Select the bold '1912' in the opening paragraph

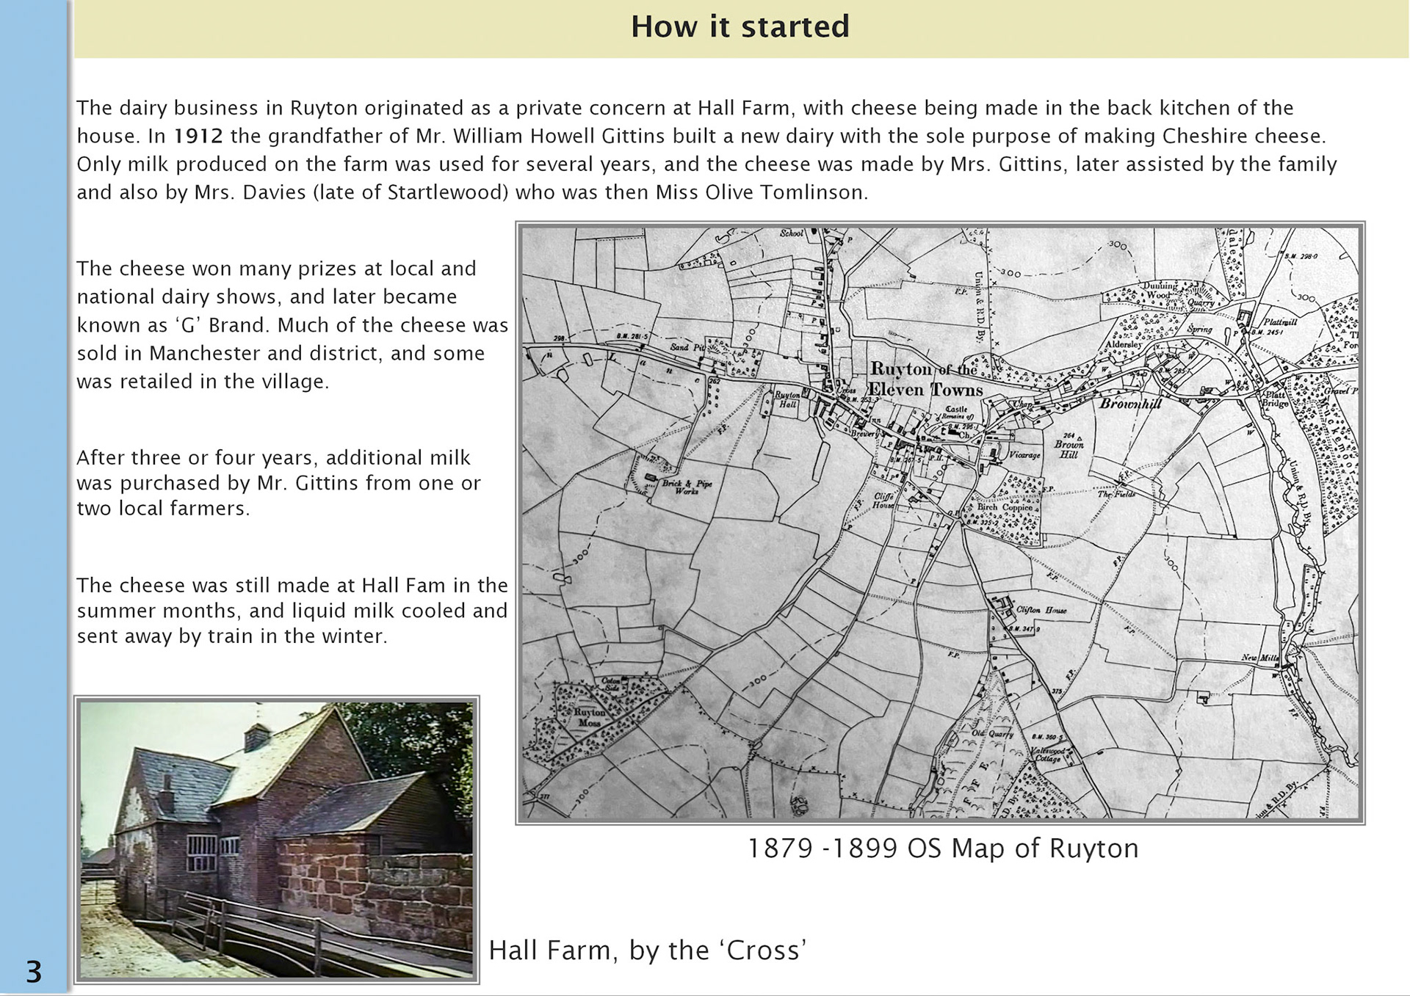pyautogui.click(x=189, y=136)
